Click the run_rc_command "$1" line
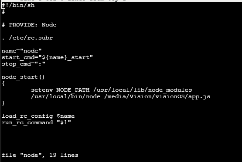Viewport: 242px width, 162px height. click(x=36, y=122)
